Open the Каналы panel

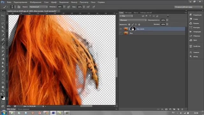pos(194,23)
